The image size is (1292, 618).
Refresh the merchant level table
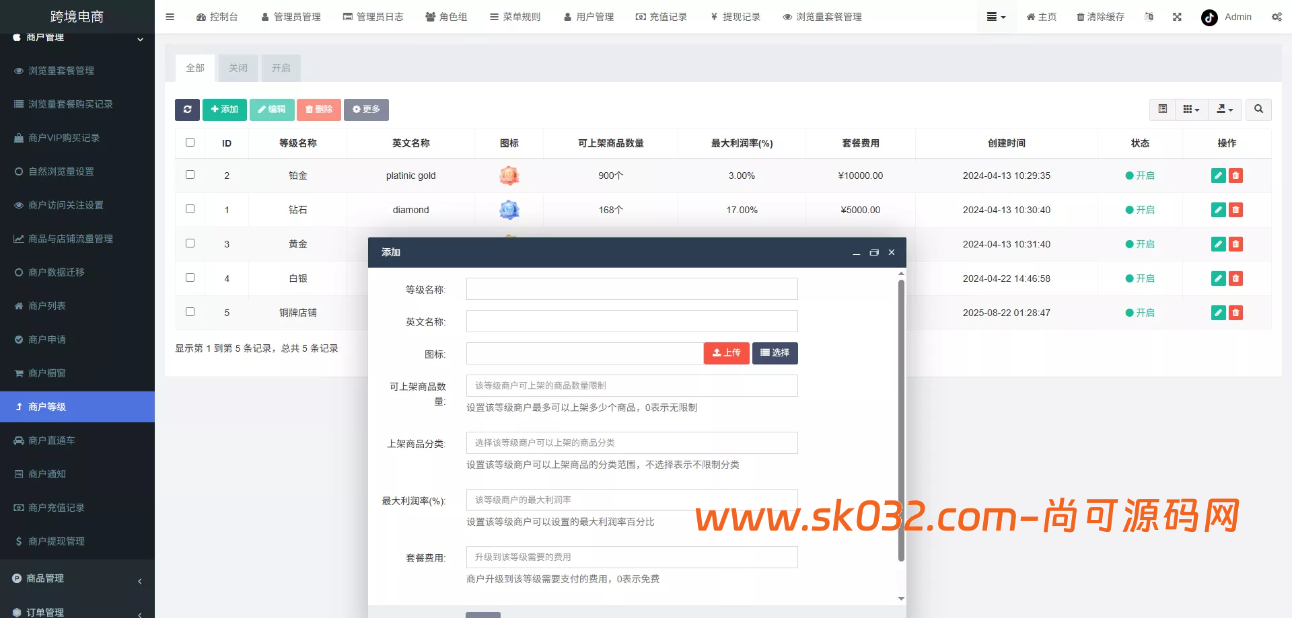point(187,109)
